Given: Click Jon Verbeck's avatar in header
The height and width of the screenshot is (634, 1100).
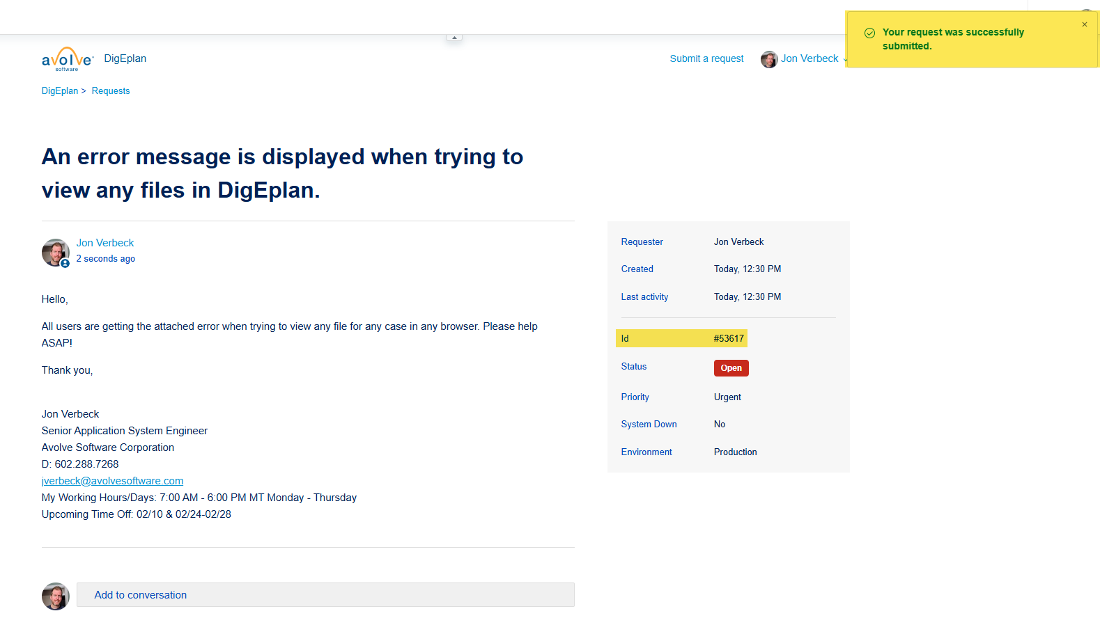Looking at the screenshot, I should coord(769,59).
